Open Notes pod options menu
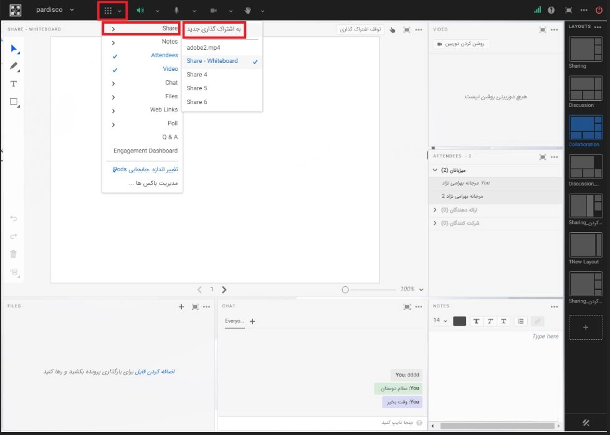Screen dimensions: 610x435 (555, 307)
